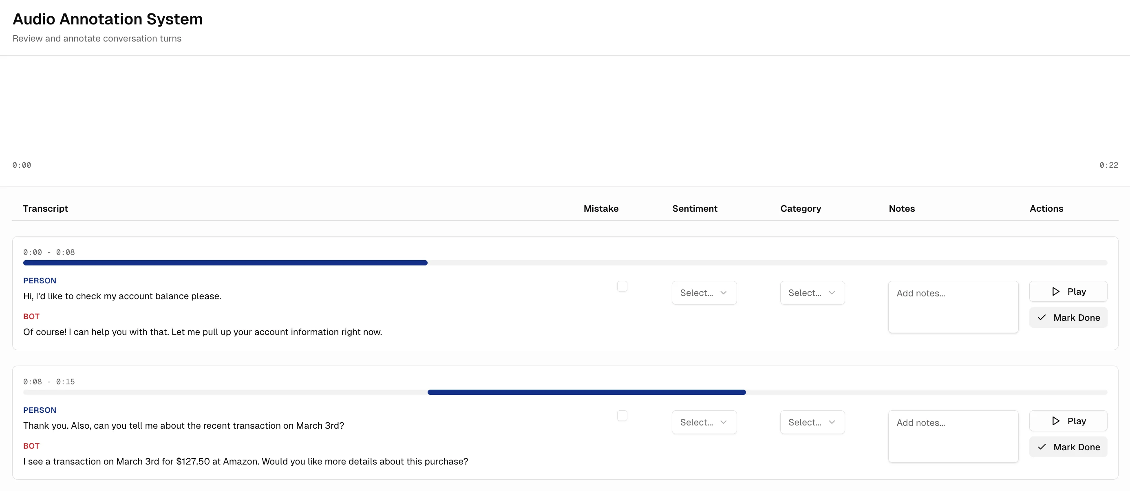Open Category dropdown for the account balance turn
Viewport: 1130px width, 491px height.
click(812, 293)
